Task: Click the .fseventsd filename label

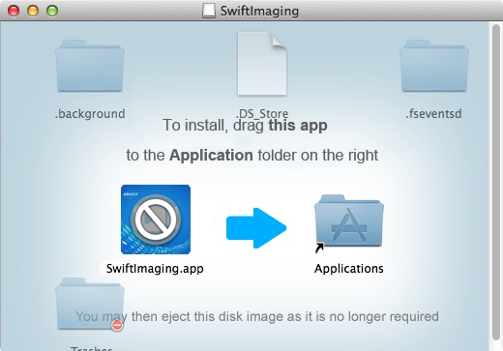Action: (434, 114)
